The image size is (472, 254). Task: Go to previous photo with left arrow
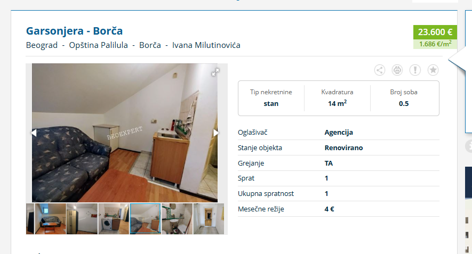pos(34,133)
